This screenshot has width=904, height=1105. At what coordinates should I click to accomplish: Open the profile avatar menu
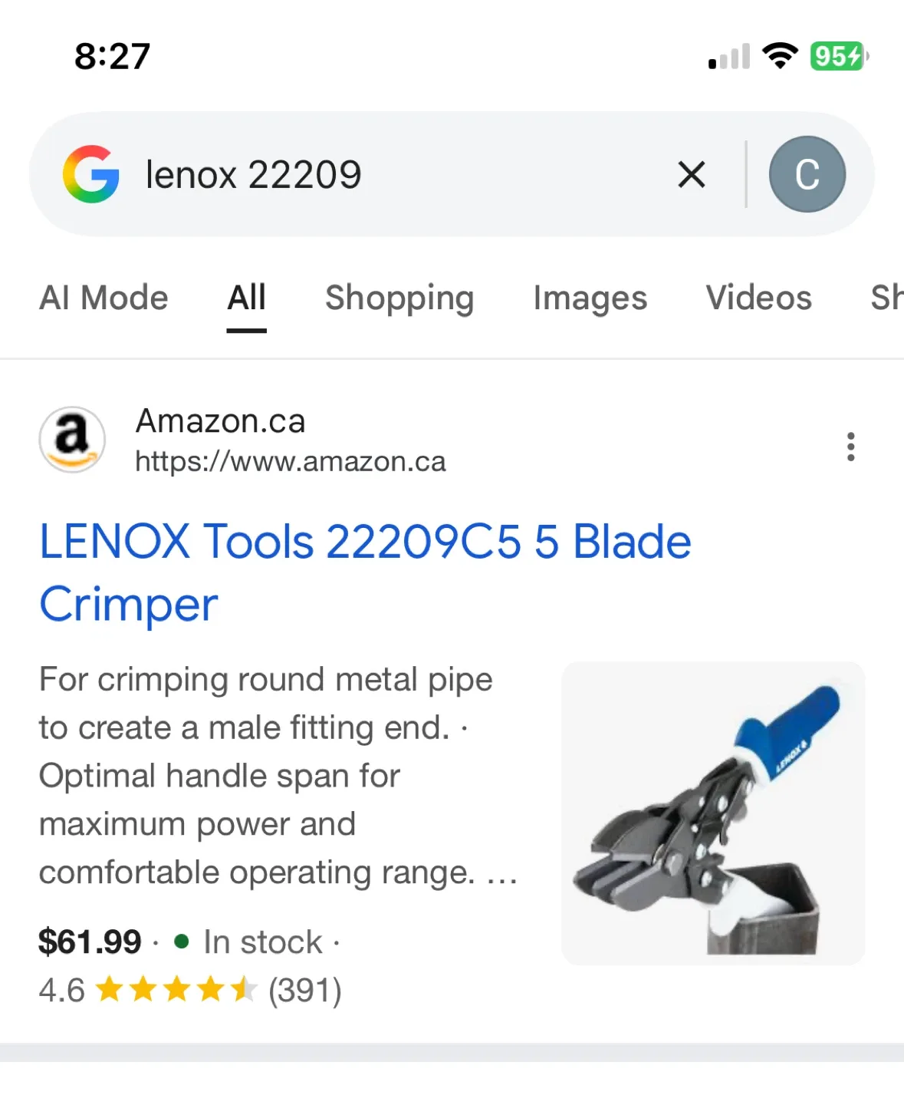click(807, 174)
